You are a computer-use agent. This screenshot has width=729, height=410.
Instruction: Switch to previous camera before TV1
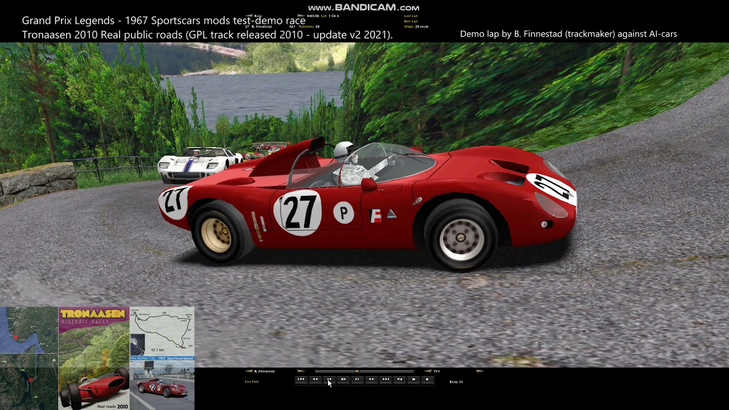(x=428, y=371)
